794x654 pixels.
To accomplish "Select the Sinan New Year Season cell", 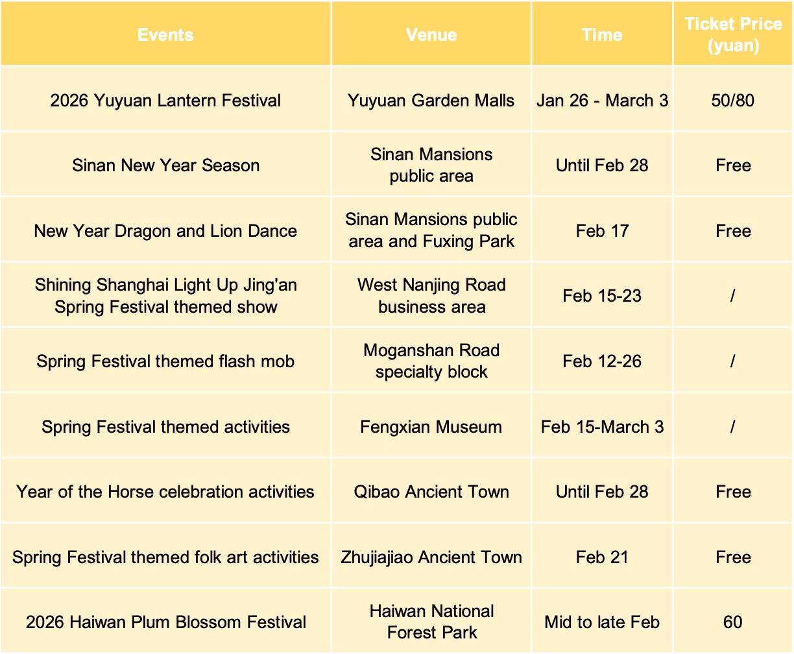I will click(165, 165).
